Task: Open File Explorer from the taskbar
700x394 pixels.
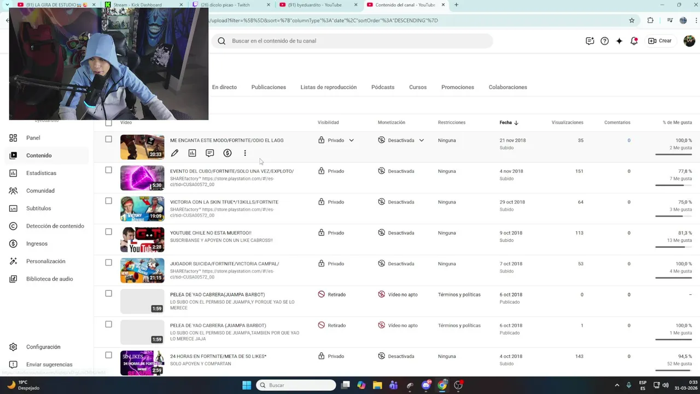Action: click(377, 385)
